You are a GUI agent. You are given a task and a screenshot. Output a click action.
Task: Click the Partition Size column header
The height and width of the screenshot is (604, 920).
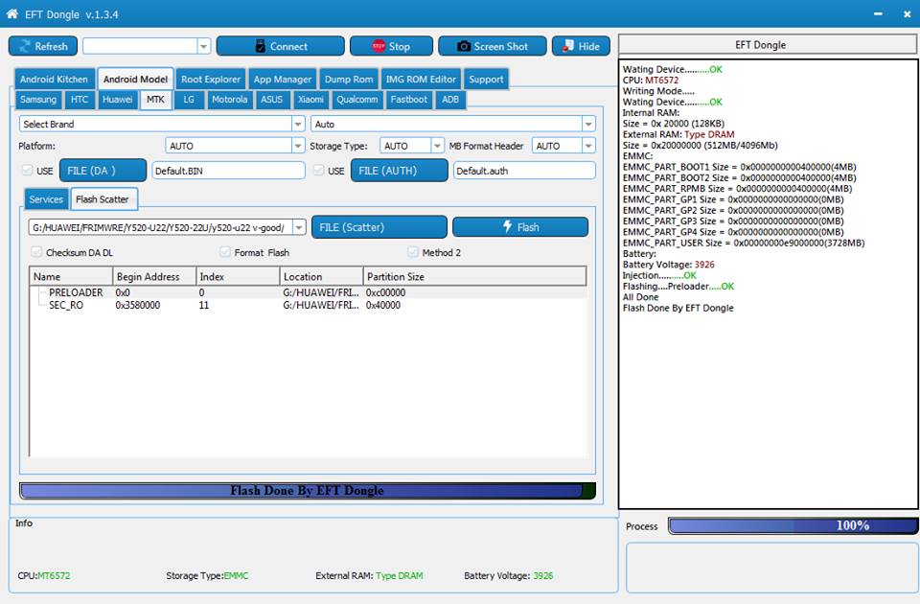coord(474,276)
